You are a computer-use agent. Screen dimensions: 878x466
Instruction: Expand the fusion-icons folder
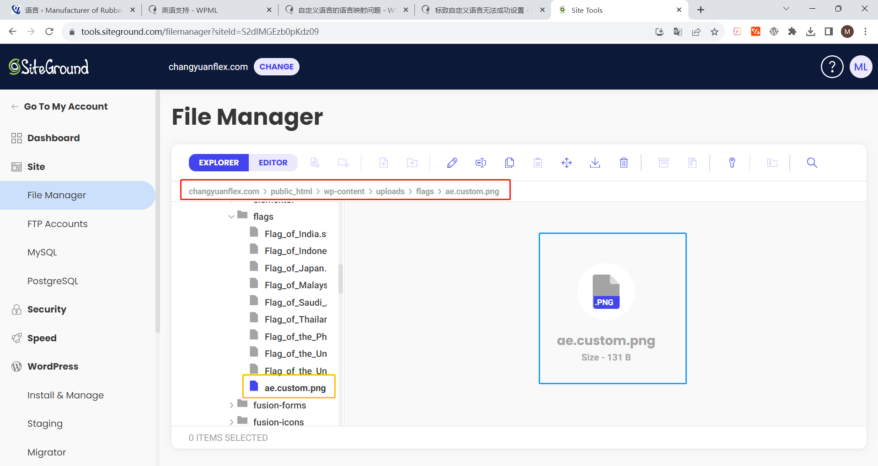pos(231,422)
